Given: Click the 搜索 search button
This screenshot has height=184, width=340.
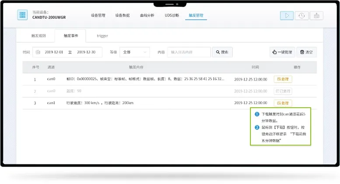Looking at the screenshot, I should click(222, 52).
